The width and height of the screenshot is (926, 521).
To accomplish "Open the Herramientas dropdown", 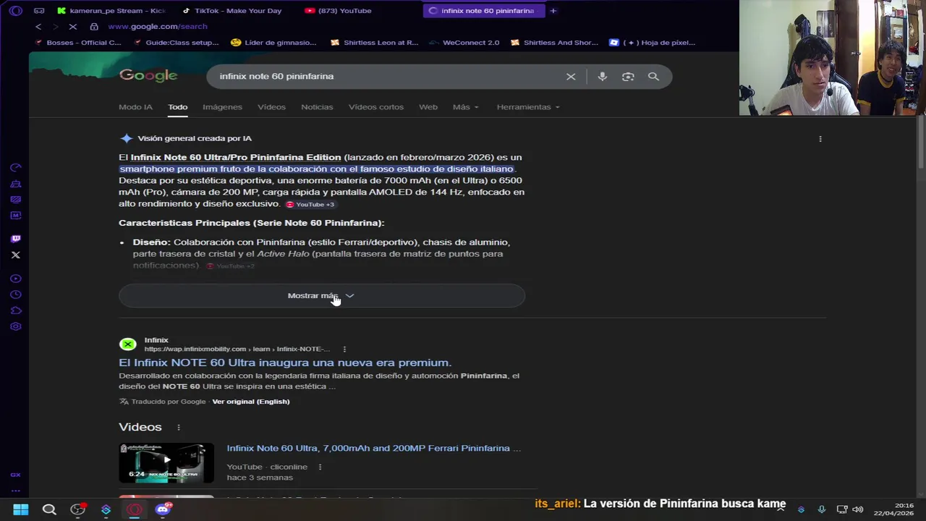I will point(528,107).
